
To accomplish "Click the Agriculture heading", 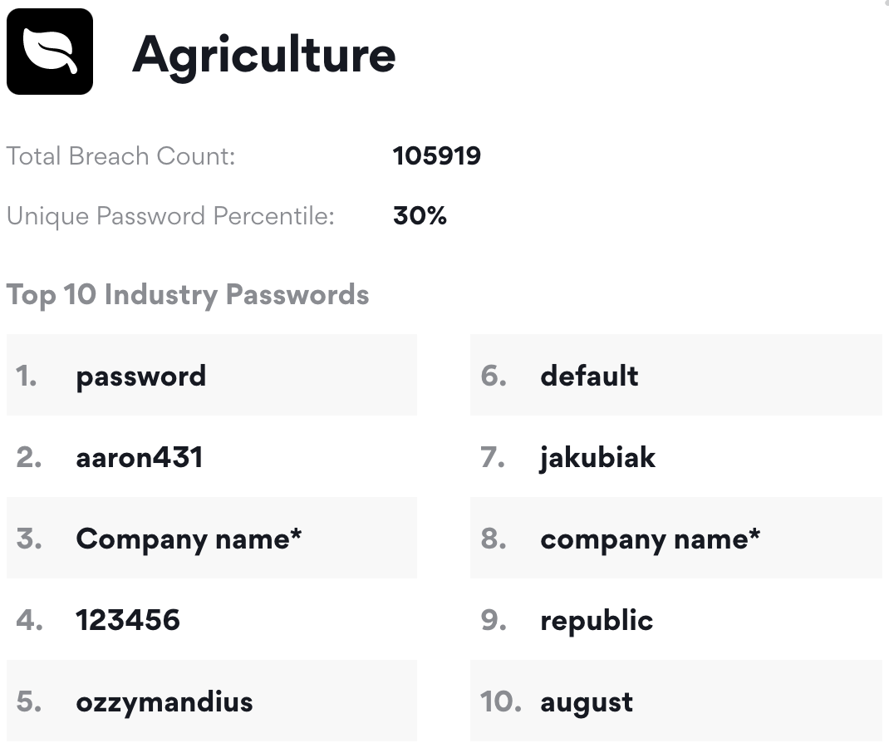I will click(x=263, y=57).
